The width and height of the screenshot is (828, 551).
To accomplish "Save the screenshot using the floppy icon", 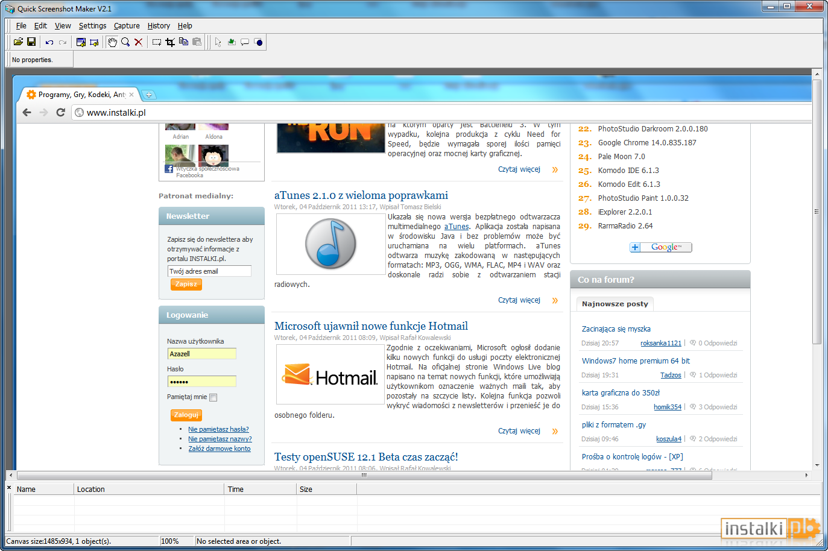I will point(31,42).
